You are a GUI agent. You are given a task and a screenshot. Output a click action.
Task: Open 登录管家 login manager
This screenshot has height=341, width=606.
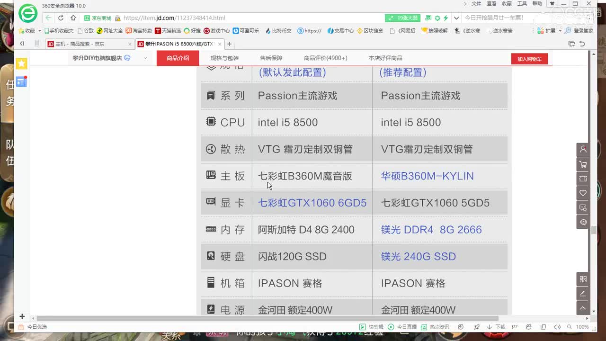pyautogui.click(x=579, y=31)
